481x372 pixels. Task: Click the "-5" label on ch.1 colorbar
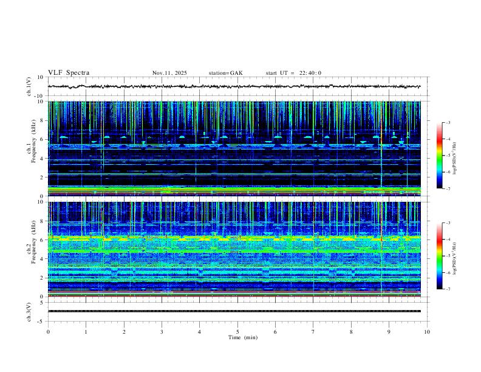pos(448,156)
